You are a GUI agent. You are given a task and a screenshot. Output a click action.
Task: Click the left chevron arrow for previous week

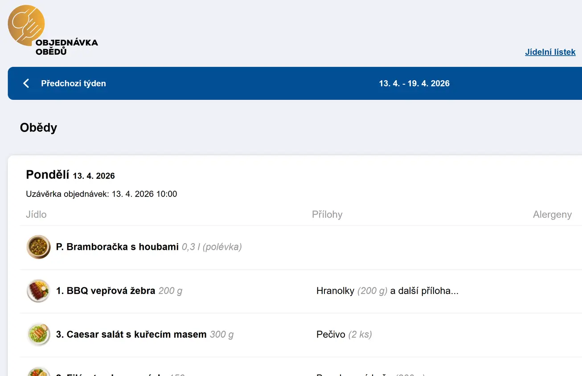tap(26, 83)
